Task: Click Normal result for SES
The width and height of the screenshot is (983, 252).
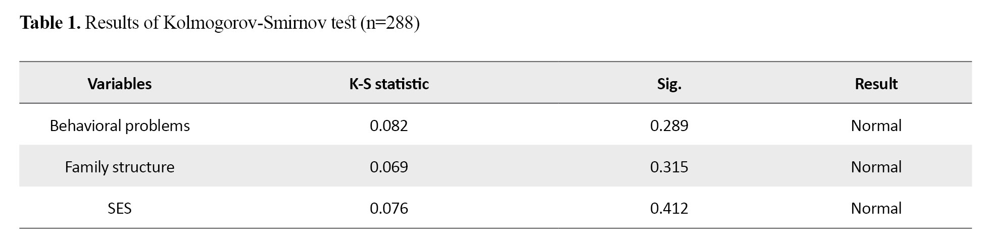Action: coord(876,208)
